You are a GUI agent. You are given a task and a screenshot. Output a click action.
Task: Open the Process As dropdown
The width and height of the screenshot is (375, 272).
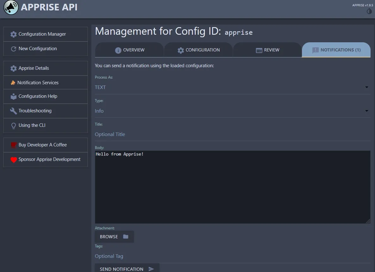(366, 87)
